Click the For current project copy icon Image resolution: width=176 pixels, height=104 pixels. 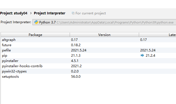pyautogui.click(x=73, y=13)
